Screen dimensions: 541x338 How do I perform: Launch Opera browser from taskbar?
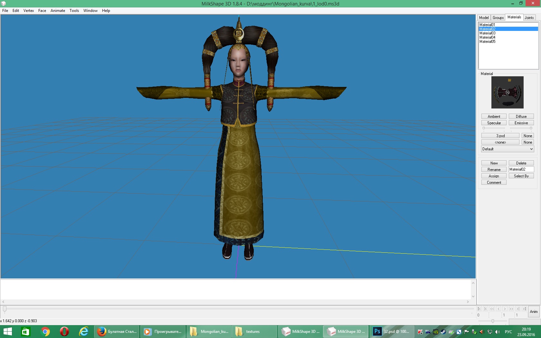pyautogui.click(x=64, y=332)
